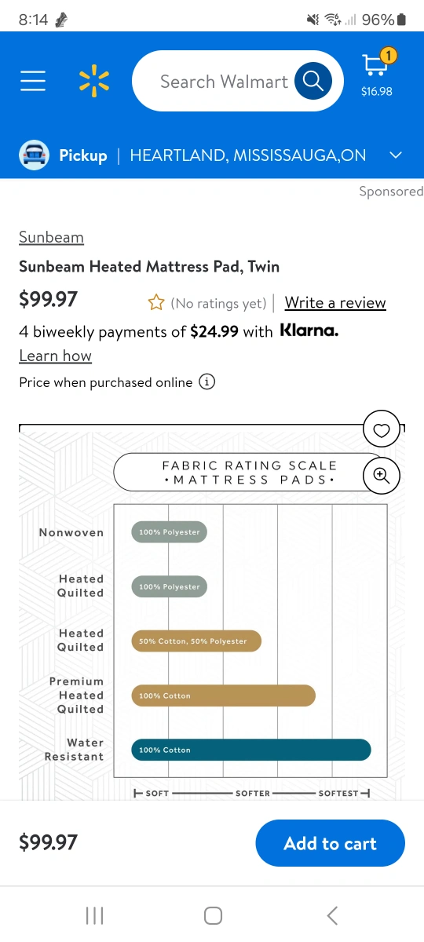Viewport: 424px width, 942px height.
Task: Tap the Pickup car icon
Action: click(35, 155)
